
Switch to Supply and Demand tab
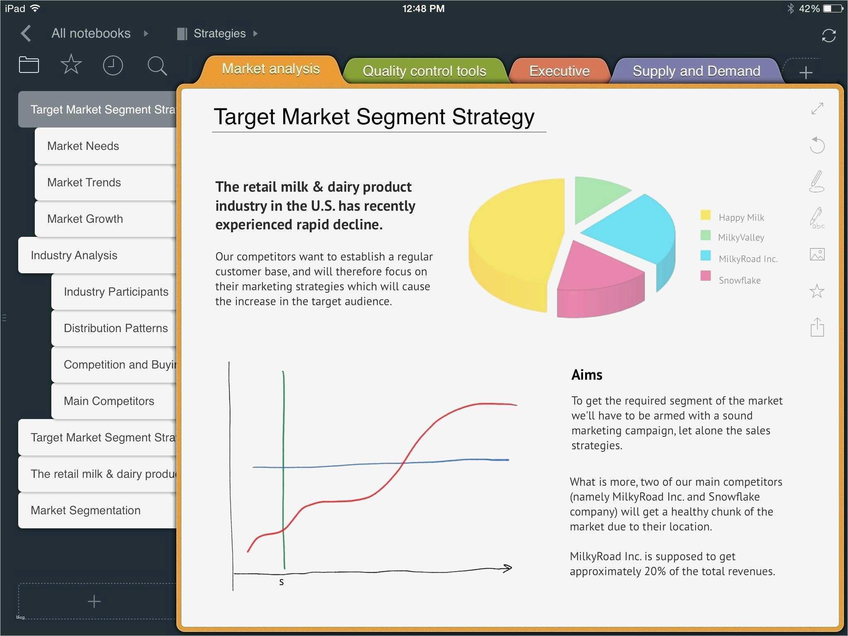[696, 71]
